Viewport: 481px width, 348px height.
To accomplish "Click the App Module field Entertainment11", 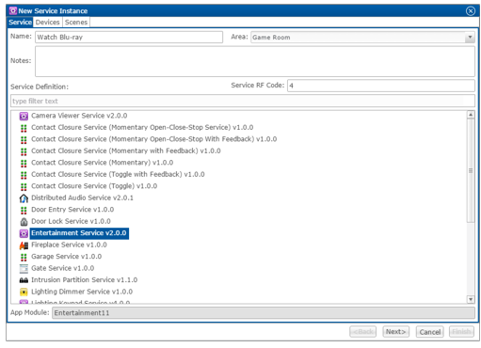I will 264,313.
